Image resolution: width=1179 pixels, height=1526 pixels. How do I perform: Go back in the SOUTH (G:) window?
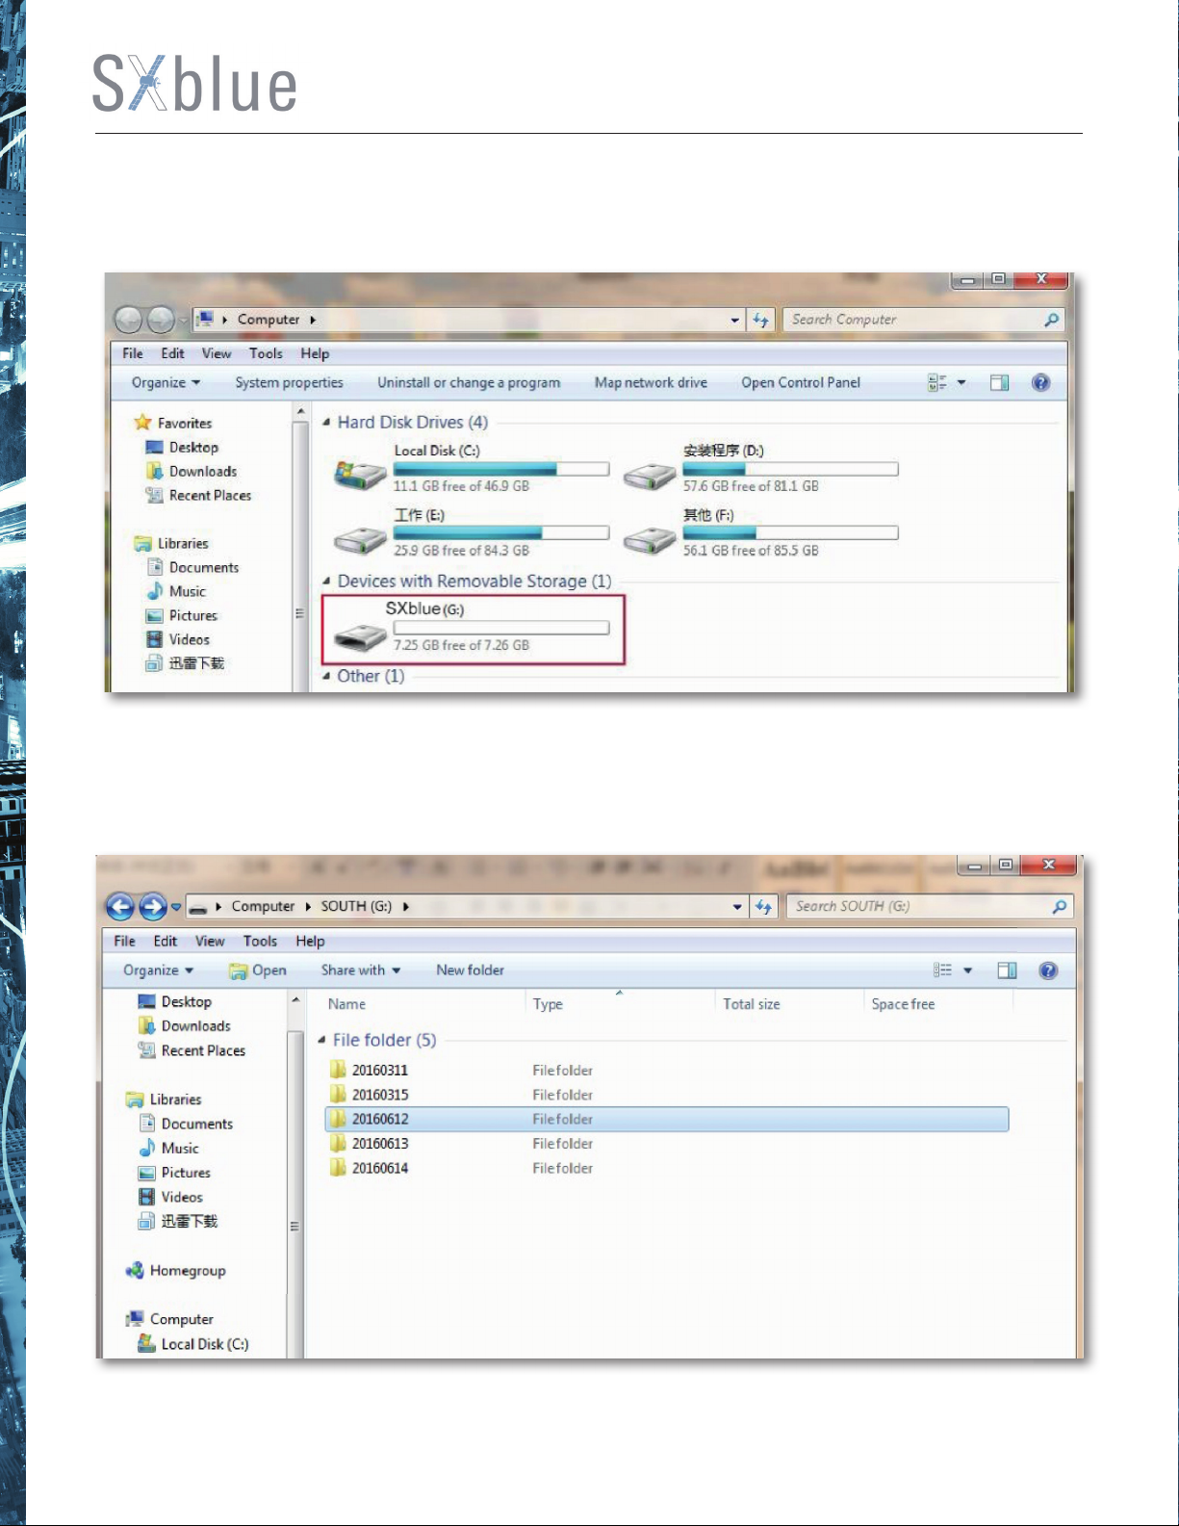click(120, 906)
